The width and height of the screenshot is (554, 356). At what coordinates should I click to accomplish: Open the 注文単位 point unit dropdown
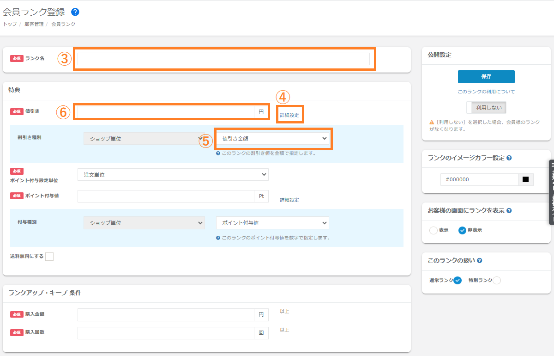coord(173,175)
